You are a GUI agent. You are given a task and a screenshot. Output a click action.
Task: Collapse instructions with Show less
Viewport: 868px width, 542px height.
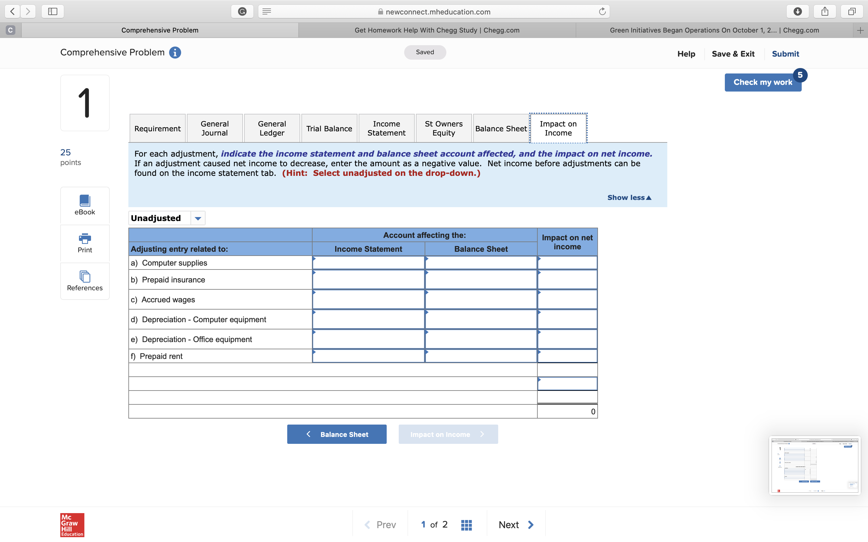629,198
